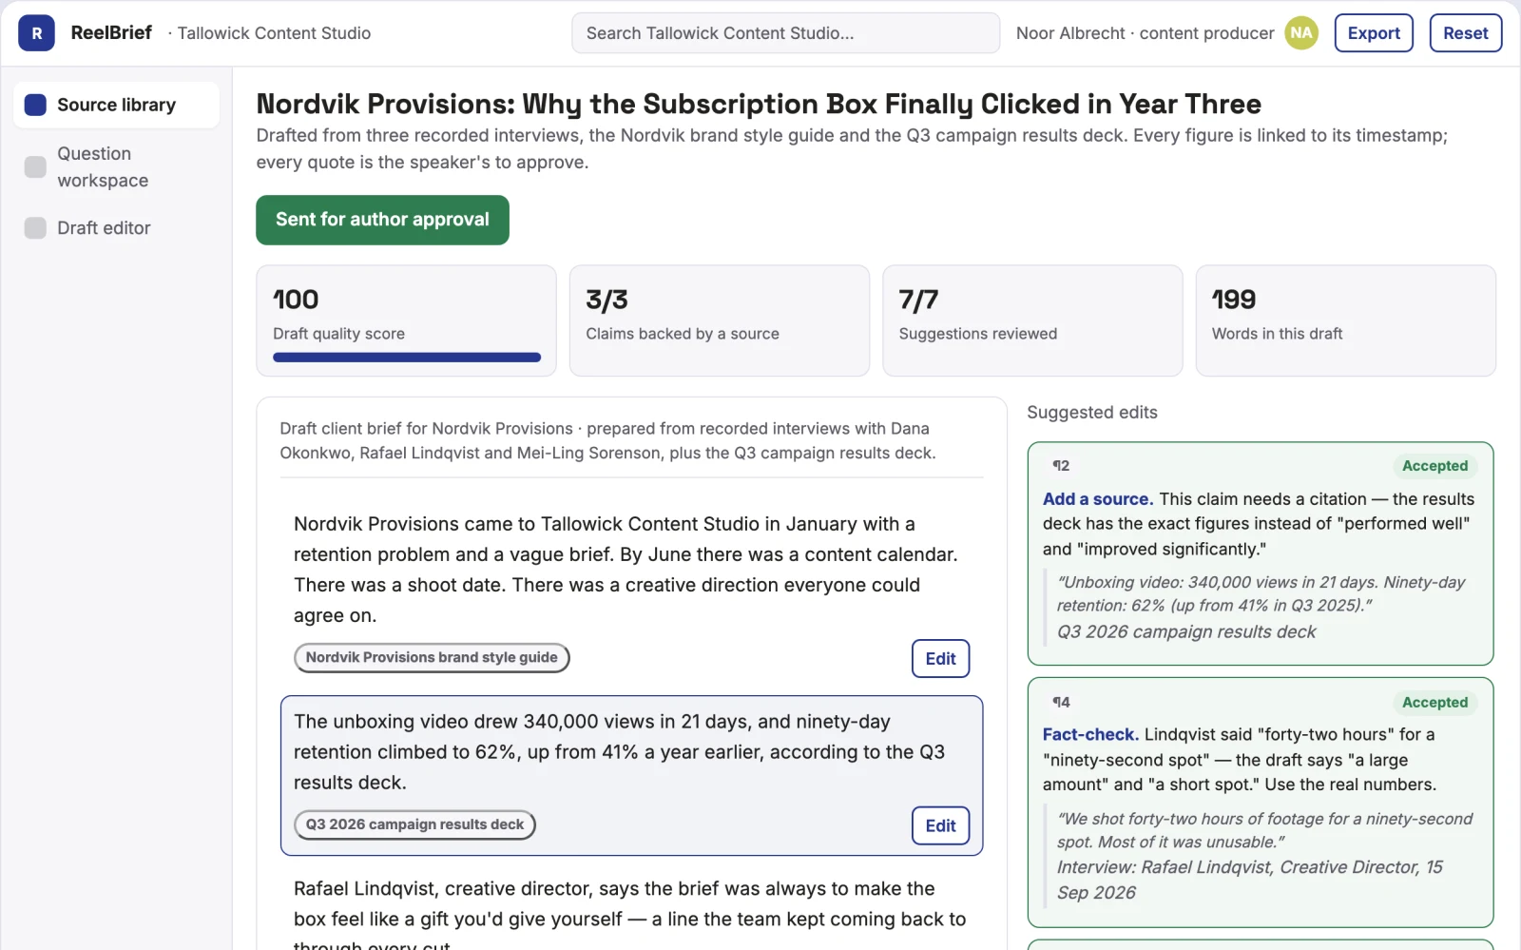This screenshot has width=1521, height=950.
Task: Select the Question workspace sidebar icon
Action: (35, 167)
